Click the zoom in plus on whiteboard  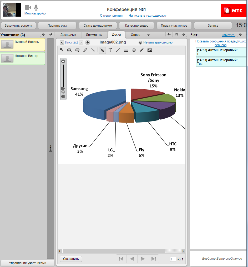pyautogui.click(x=63, y=61)
